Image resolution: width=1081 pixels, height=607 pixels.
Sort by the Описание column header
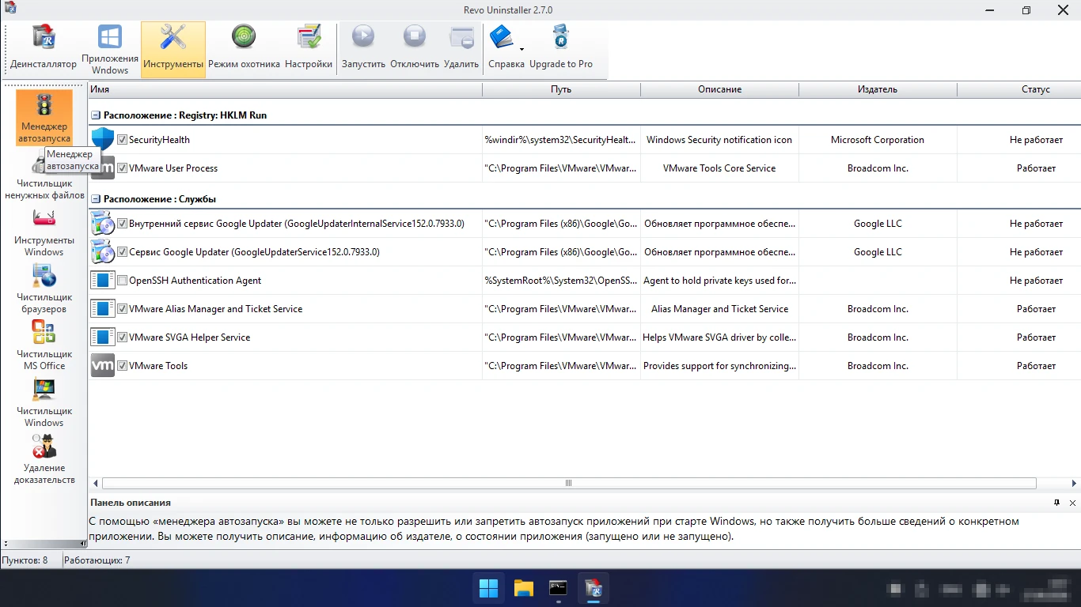point(719,89)
